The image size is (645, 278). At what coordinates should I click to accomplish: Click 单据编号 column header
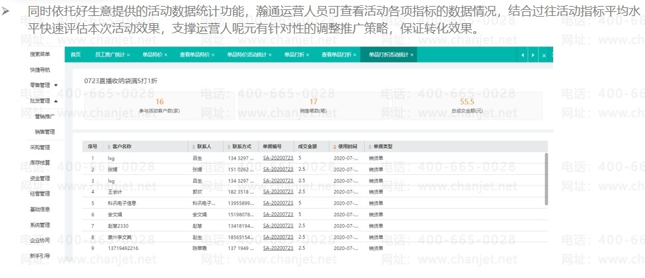[272, 147]
